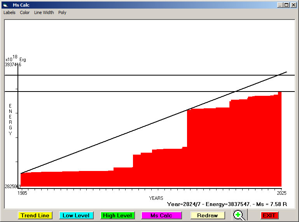Viewport: 299px width, 222px height.
Task: Click the diagonal trend line in the chart
Action: 117,137
